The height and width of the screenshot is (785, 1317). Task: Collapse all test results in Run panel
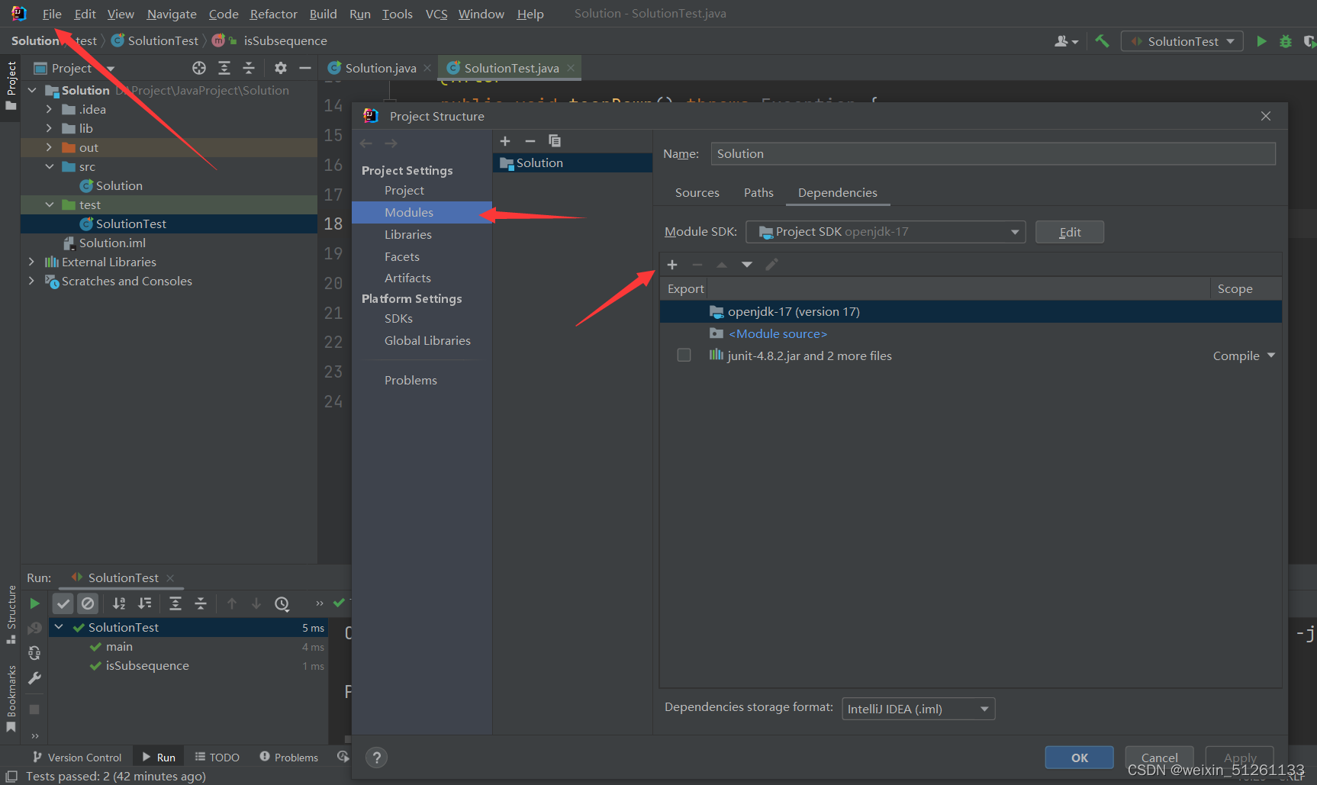pyautogui.click(x=201, y=603)
